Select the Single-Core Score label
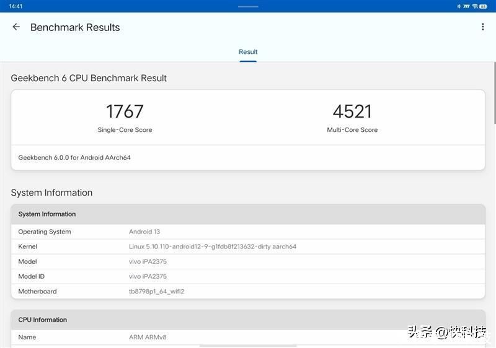The height and width of the screenshot is (348, 496). coord(125,130)
